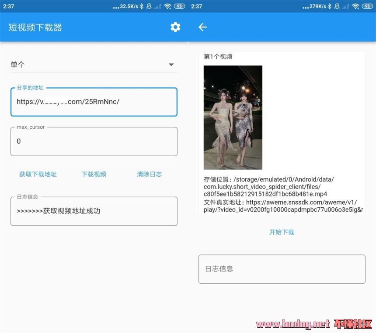Expand the 单个 mode dropdown arrow
Image resolution: width=376 pixels, height=333 pixels.
click(x=171, y=65)
